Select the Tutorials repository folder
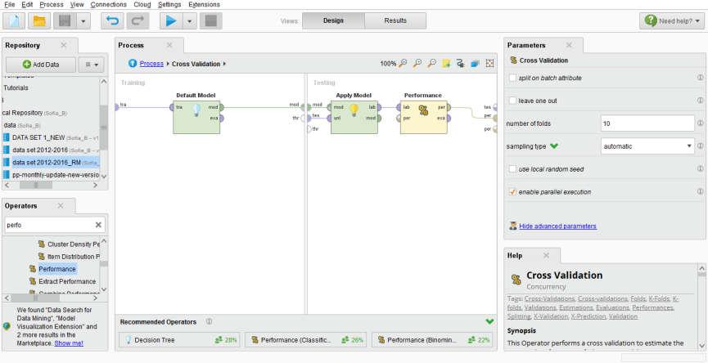708x363 pixels. tap(16, 87)
